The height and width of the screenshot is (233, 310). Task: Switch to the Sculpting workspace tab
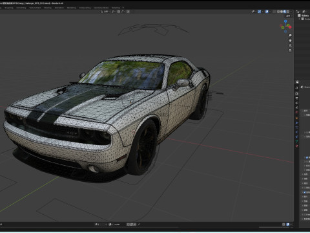coord(9,8)
